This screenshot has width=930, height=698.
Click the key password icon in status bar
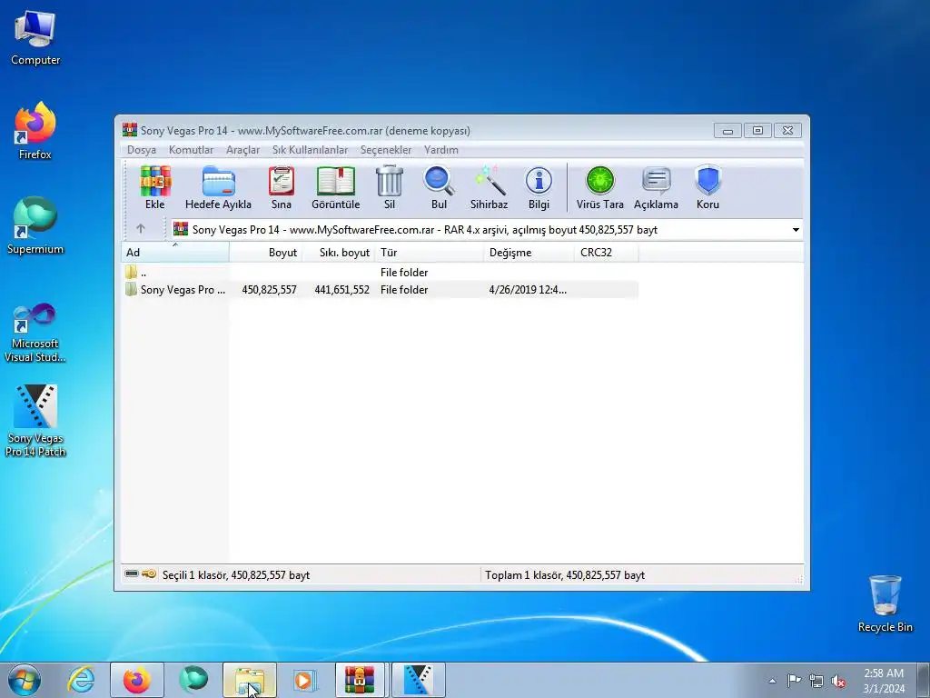tap(149, 574)
